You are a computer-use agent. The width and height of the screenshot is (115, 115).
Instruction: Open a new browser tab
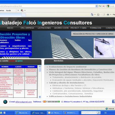click(x=24, y=15)
